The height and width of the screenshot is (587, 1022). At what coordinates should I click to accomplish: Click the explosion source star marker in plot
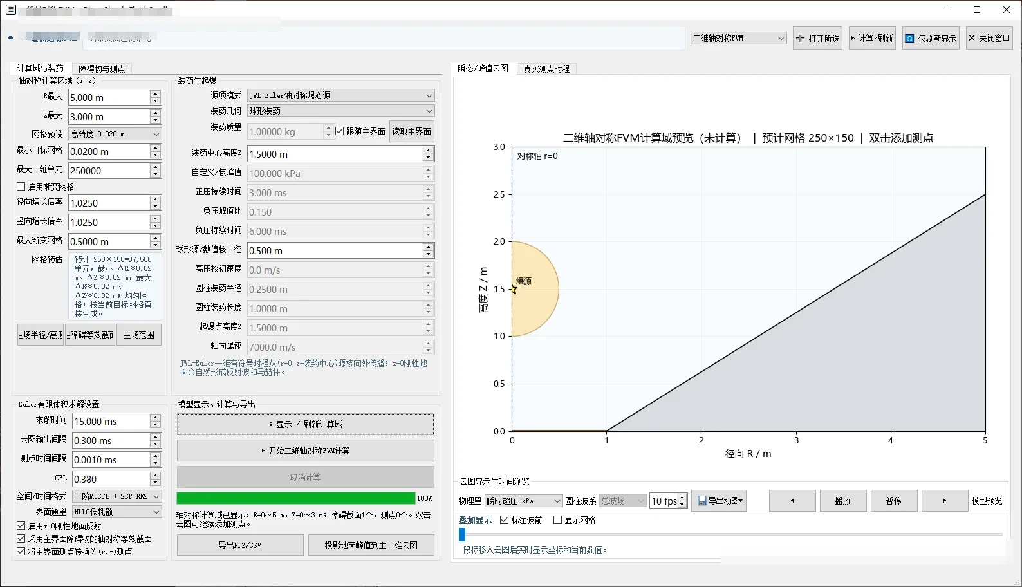coord(513,290)
